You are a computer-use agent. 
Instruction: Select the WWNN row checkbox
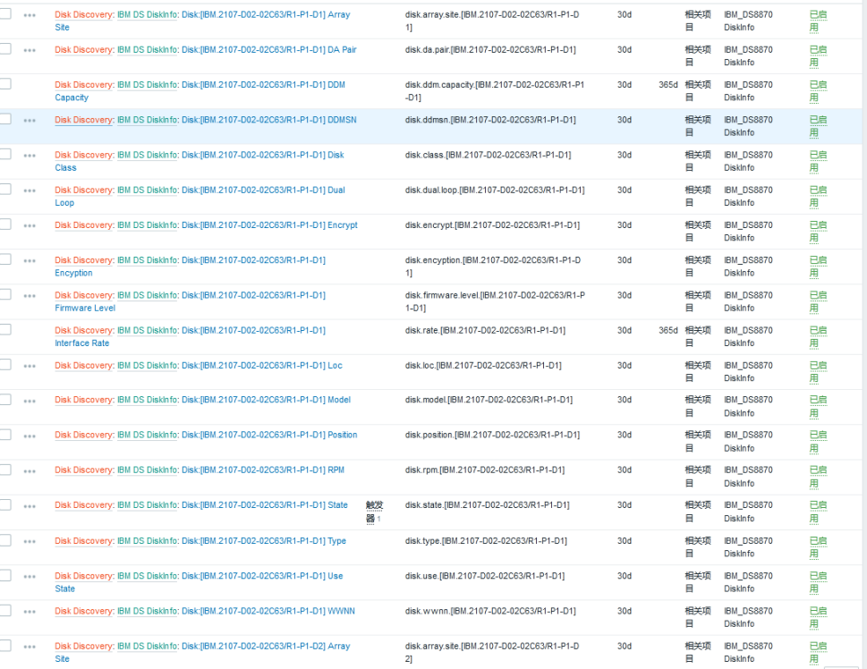click(x=5, y=610)
